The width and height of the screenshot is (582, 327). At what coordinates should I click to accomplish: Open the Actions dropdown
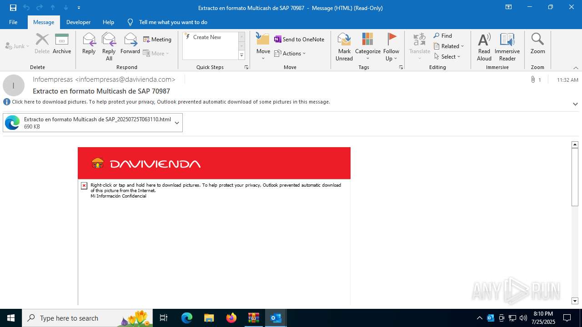click(x=290, y=53)
